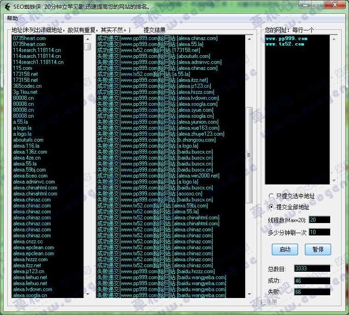Viewport: 349px width, 315px height.
Task: Select 365codes.cn in address list
Action: pos(27,86)
